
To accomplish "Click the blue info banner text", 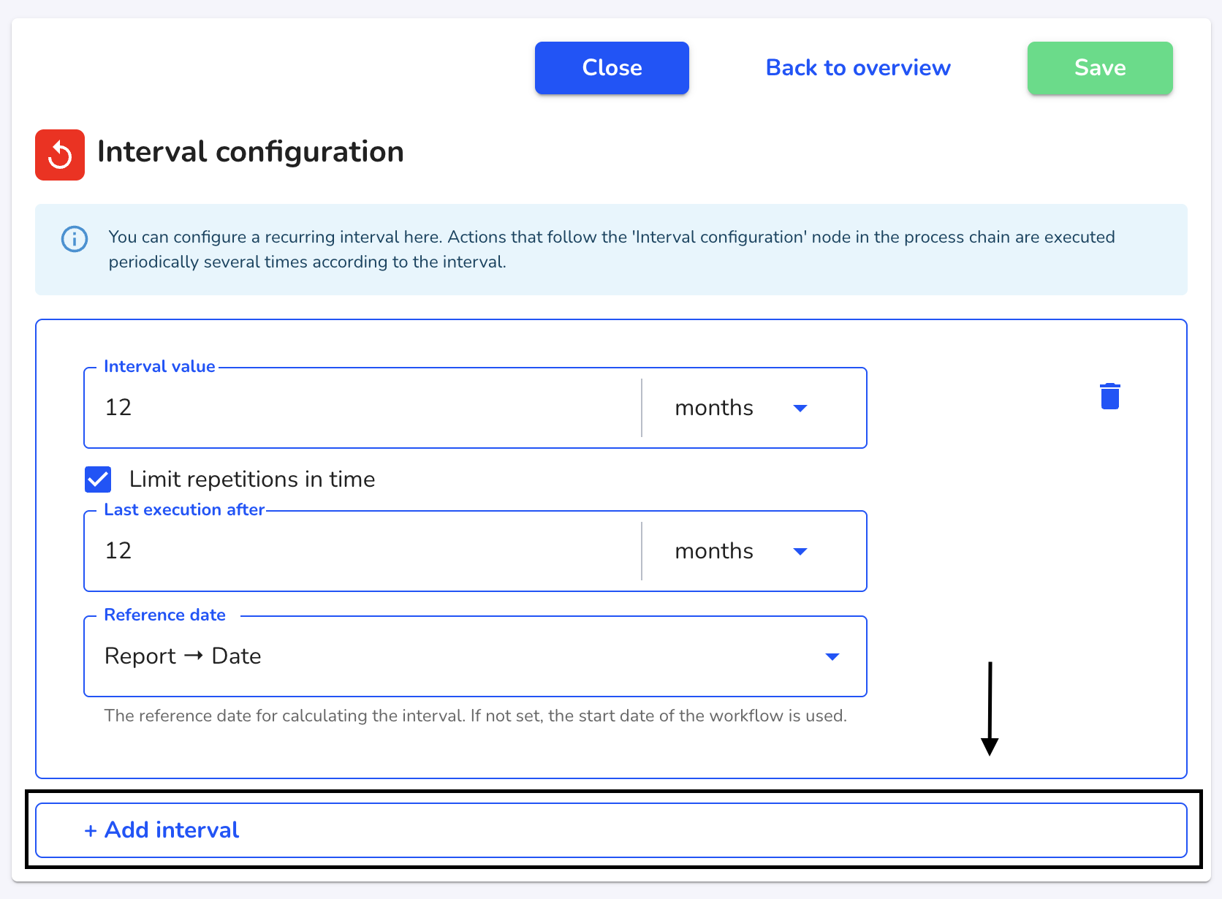I will tap(612, 249).
